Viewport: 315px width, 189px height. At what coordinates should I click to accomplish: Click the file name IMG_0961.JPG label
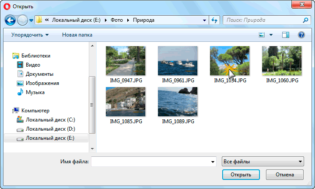(178, 81)
